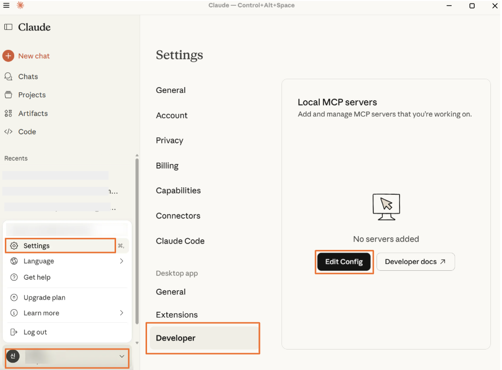Viewport: 502px width, 370px height.
Task: Open the Code section
Action: point(27,132)
